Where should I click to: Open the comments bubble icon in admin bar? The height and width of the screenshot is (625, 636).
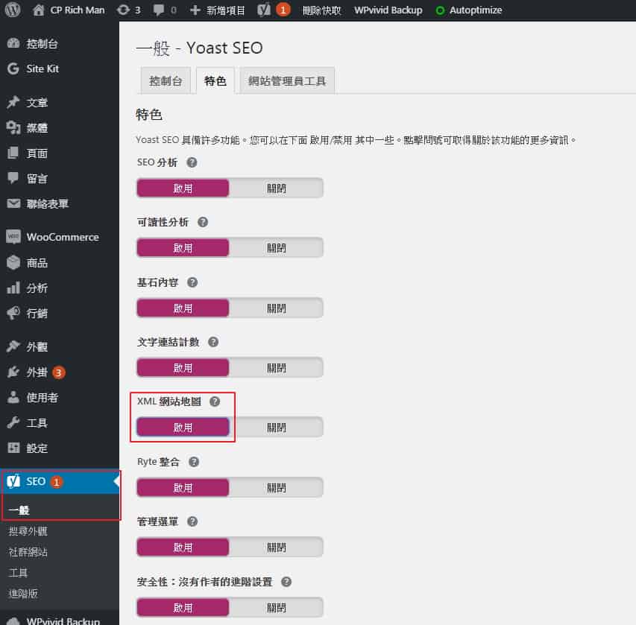coord(159,10)
